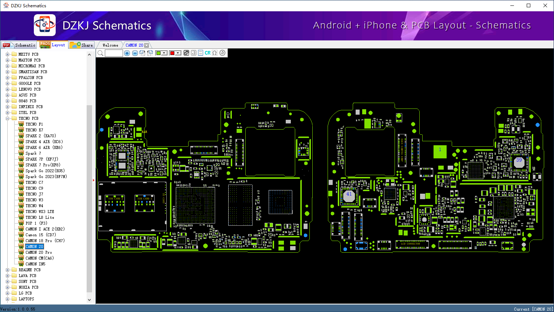Click the PCB file icon beside SPARK 2 (KA70)
This screenshot has width=554, height=312.
[21, 136]
